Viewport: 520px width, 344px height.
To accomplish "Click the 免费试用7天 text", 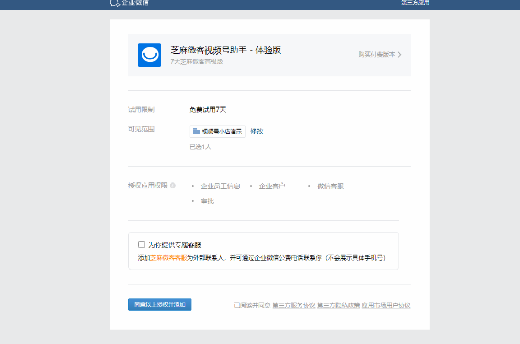I will coord(208,110).
